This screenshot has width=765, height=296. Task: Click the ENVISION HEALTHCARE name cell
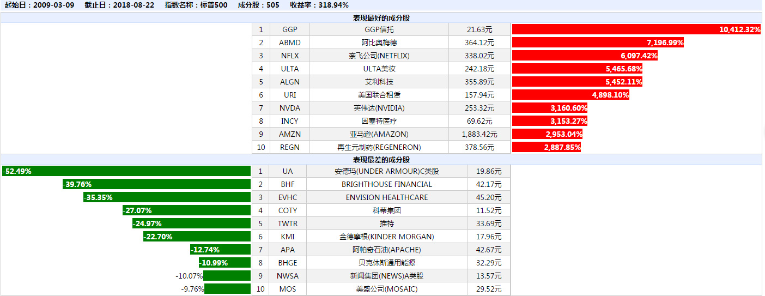click(387, 197)
